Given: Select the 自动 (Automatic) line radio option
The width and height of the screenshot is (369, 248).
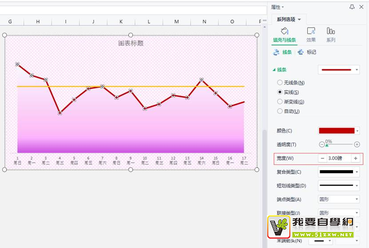Looking at the screenshot, I should tap(280, 111).
